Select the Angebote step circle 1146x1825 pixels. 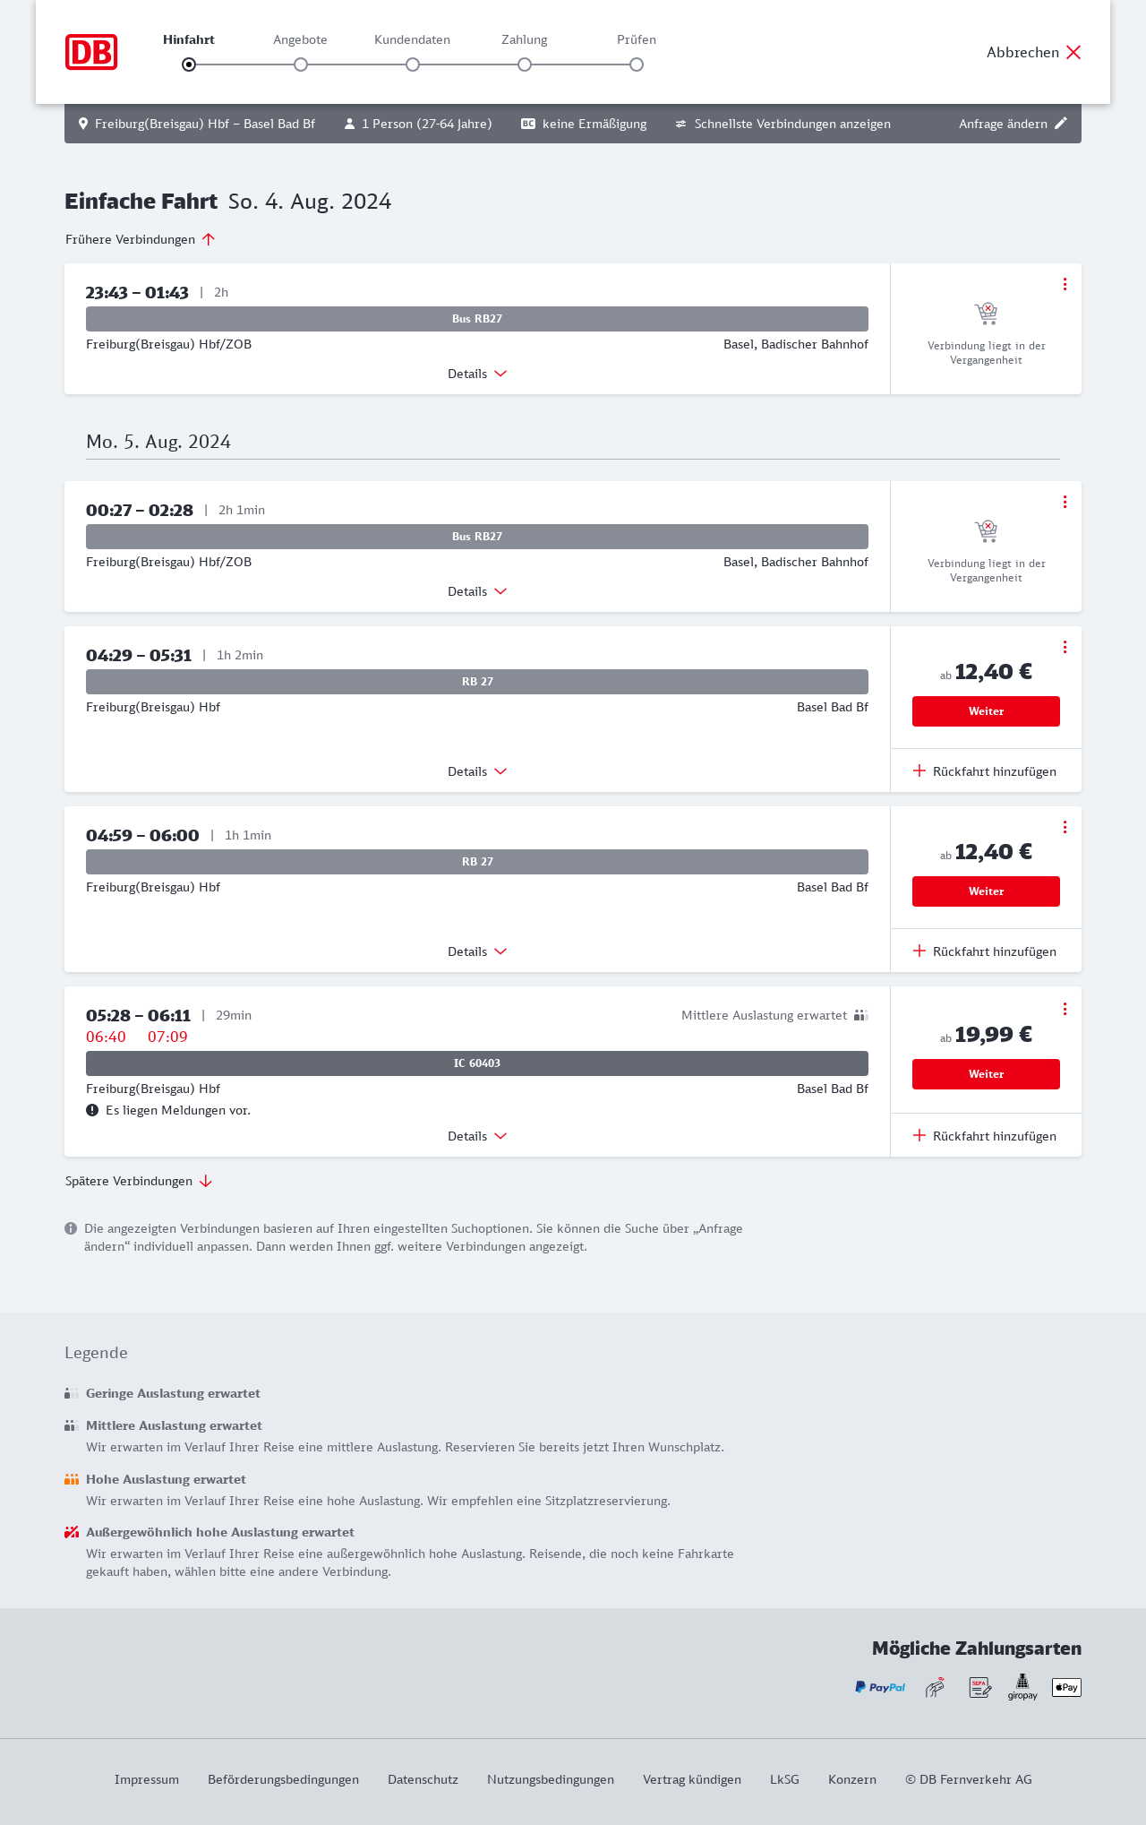(301, 65)
